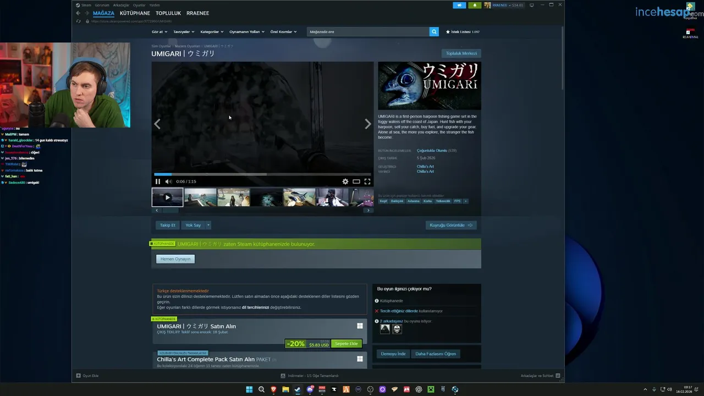
Task: Click the first friend avatar
Action: 385,329
